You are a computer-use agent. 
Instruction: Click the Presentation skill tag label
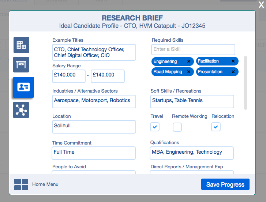coord(210,72)
